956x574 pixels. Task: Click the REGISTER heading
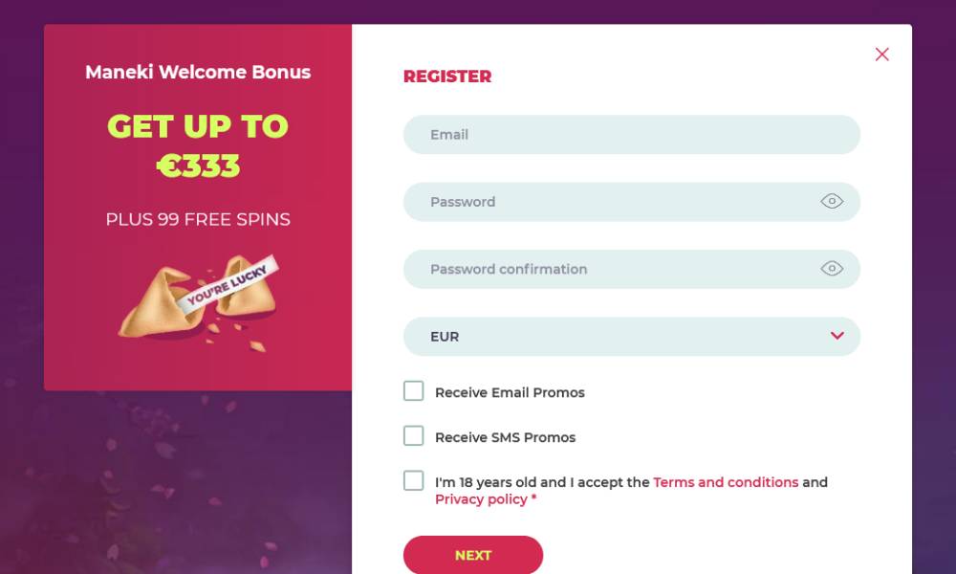(447, 77)
